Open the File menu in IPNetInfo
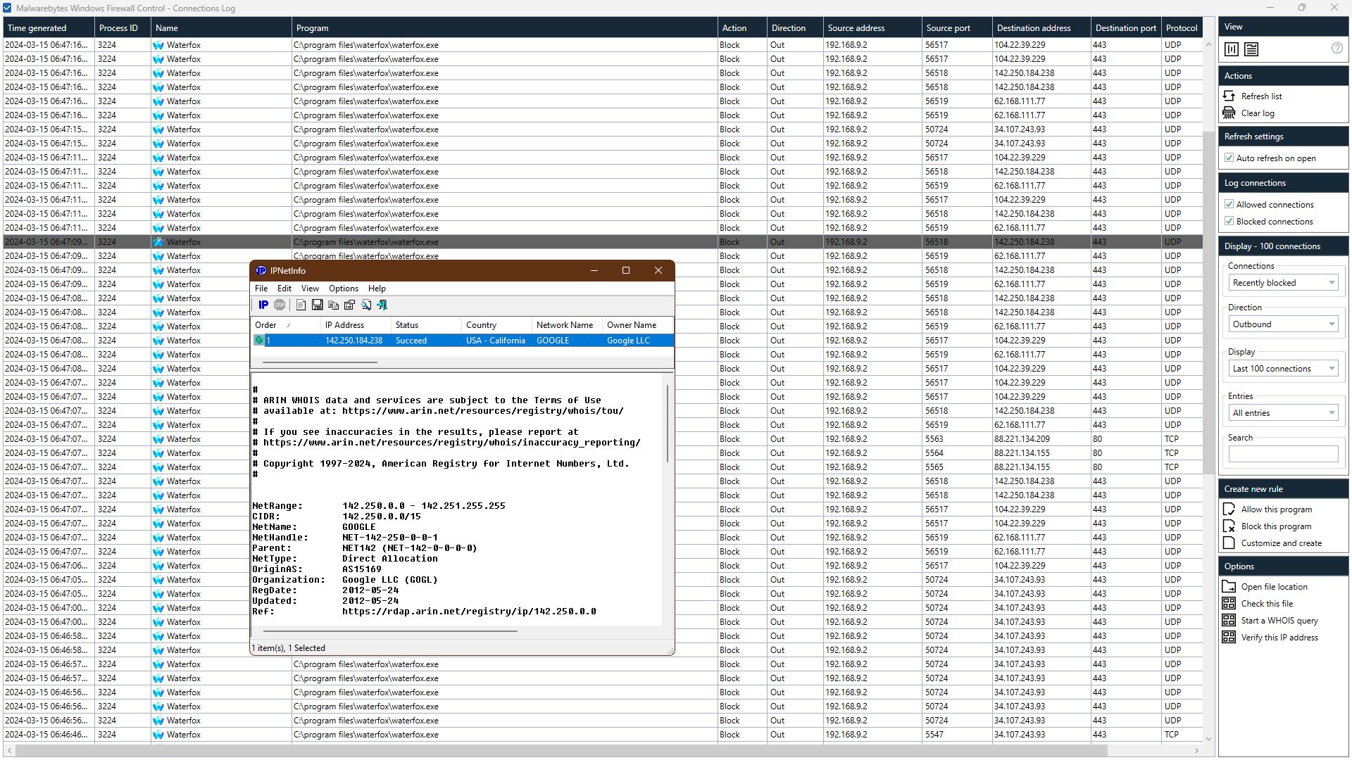The image size is (1352, 760). (261, 289)
